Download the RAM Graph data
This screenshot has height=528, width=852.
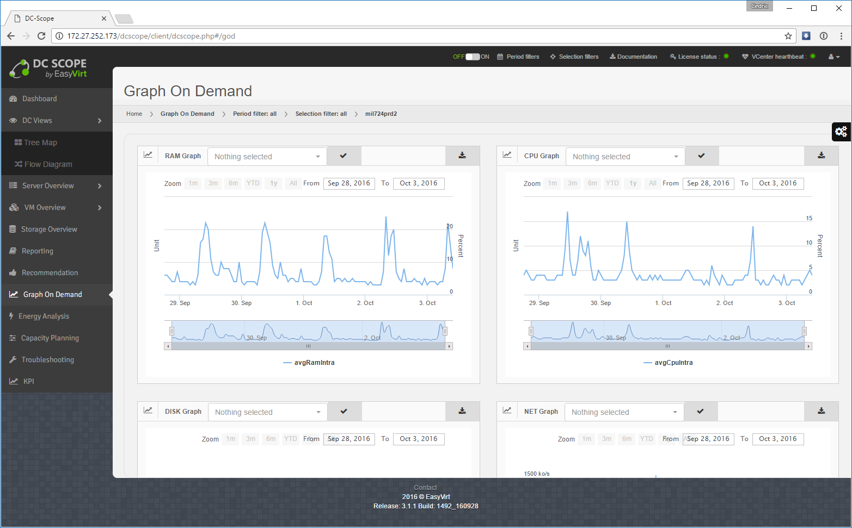pos(462,156)
